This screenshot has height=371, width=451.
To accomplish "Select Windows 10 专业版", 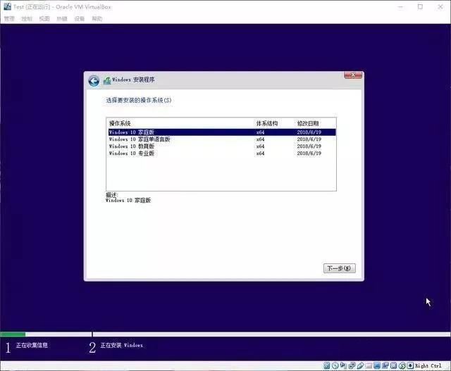I will [222, 153].
